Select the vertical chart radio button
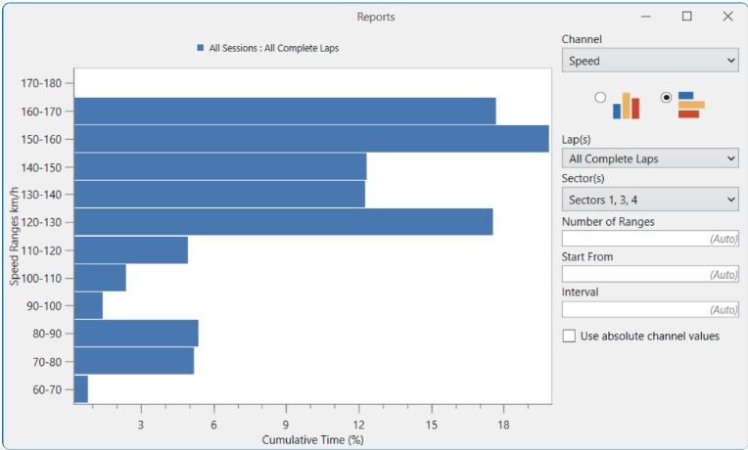The height and width of the screenshot is (450, 748). click(600, 98)
